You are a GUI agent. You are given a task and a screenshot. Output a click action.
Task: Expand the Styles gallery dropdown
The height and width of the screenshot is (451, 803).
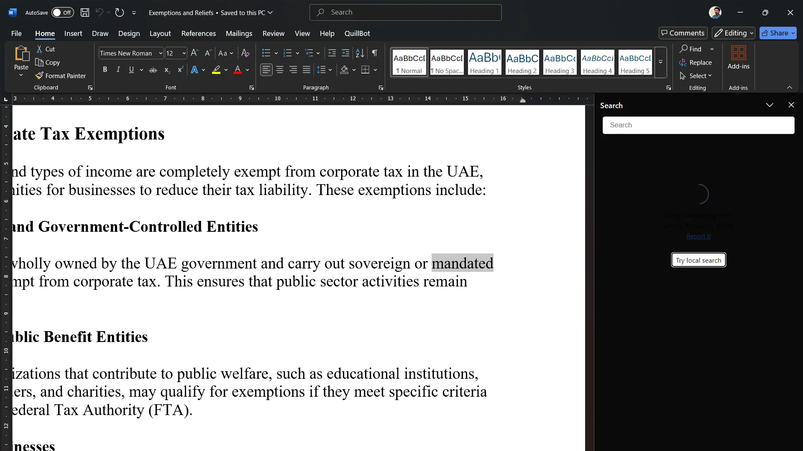tap(661, 62)
